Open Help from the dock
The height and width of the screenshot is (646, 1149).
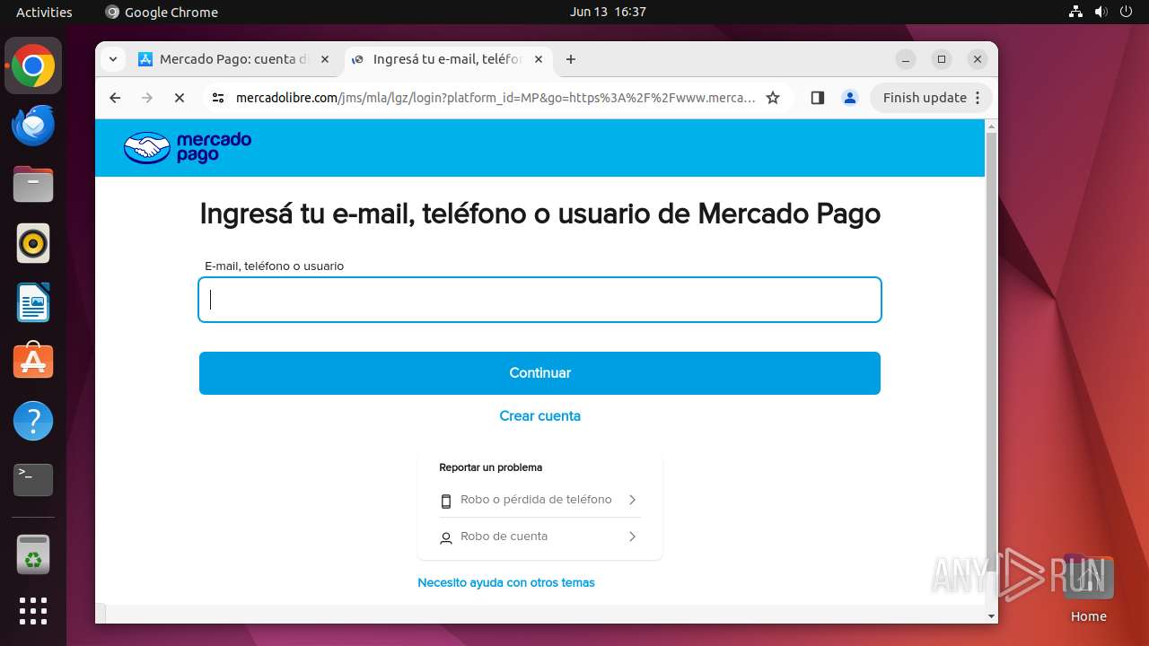click(x=33, y=421)
